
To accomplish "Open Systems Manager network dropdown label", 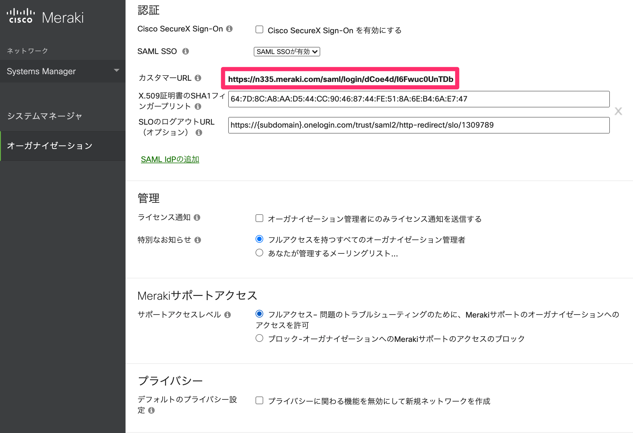I will pyautogui.click(x=41, y=71).
